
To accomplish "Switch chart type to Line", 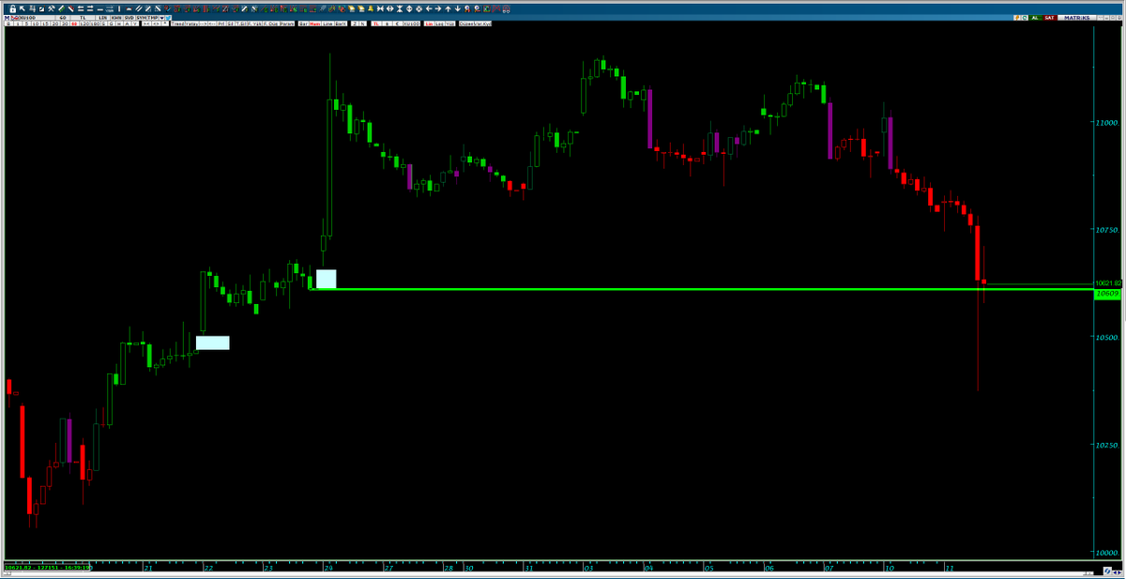I will click(x=327, y=23).
